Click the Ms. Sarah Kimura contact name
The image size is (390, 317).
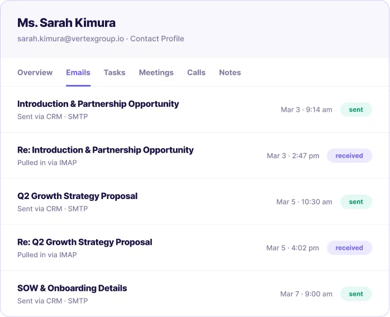tap(66, 22)
